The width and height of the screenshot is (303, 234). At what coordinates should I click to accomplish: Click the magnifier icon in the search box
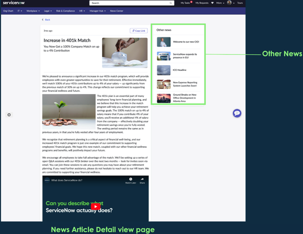point(171,3)
